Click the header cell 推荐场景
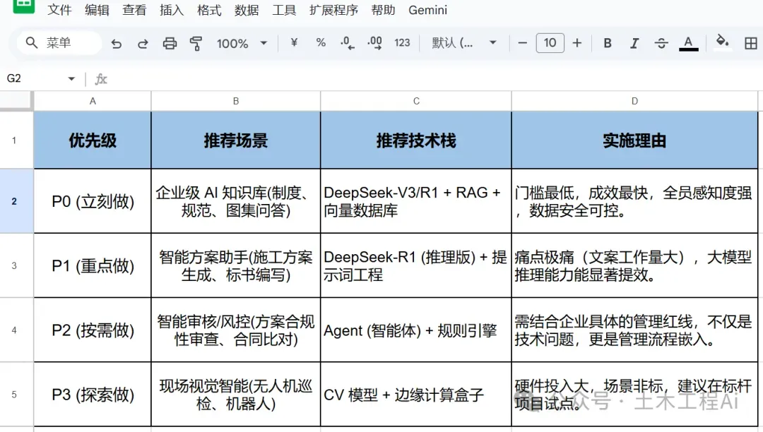Screen dimensions: 763x432 point(235,140)
